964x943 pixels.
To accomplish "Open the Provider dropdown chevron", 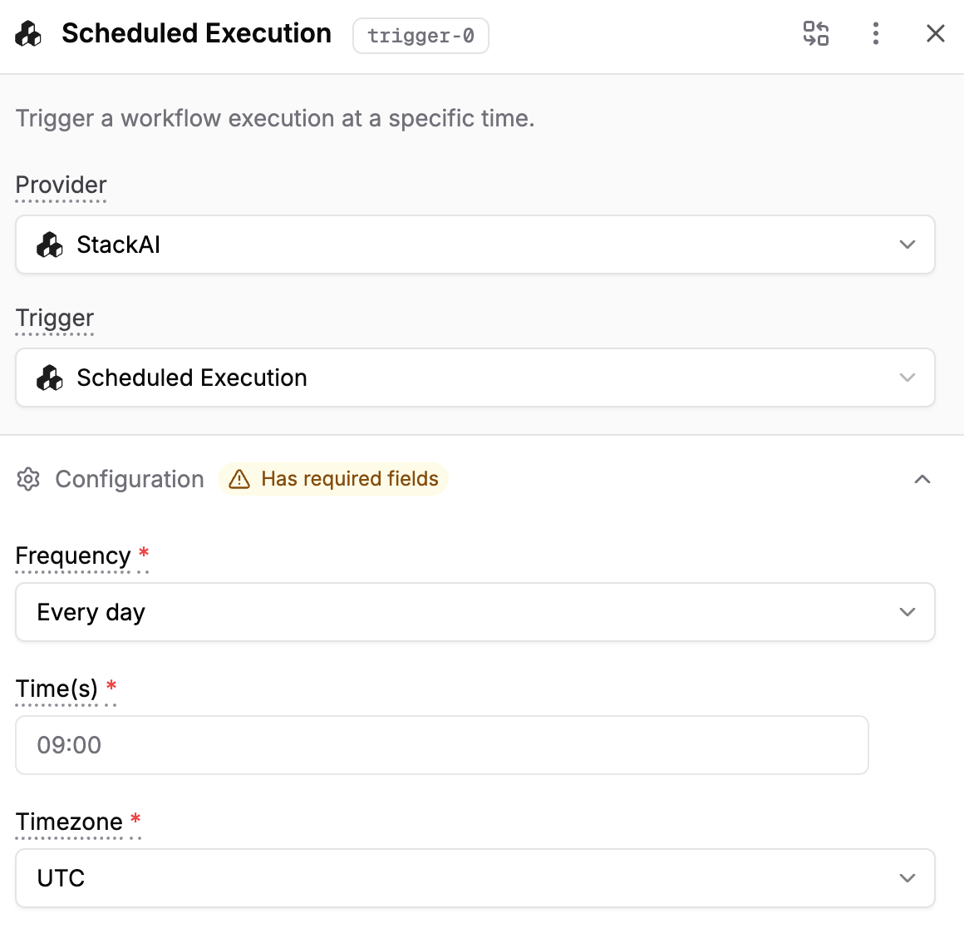I will click(x=907, y=244).
